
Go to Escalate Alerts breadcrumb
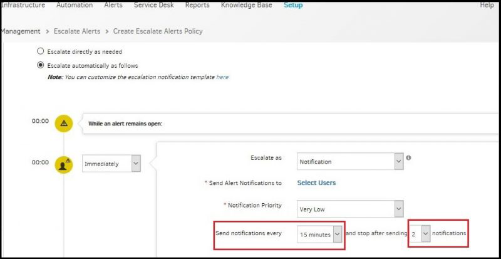(x=77, y=31)
